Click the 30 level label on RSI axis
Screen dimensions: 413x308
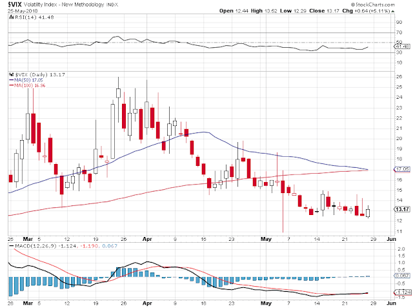[x=399, y=53]
